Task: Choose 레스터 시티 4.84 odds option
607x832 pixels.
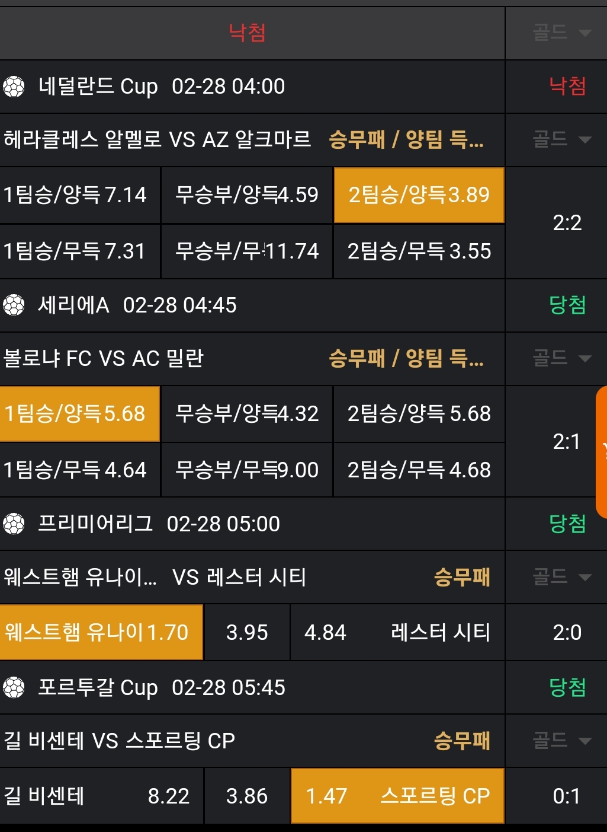Action: [x=397, y=632]
